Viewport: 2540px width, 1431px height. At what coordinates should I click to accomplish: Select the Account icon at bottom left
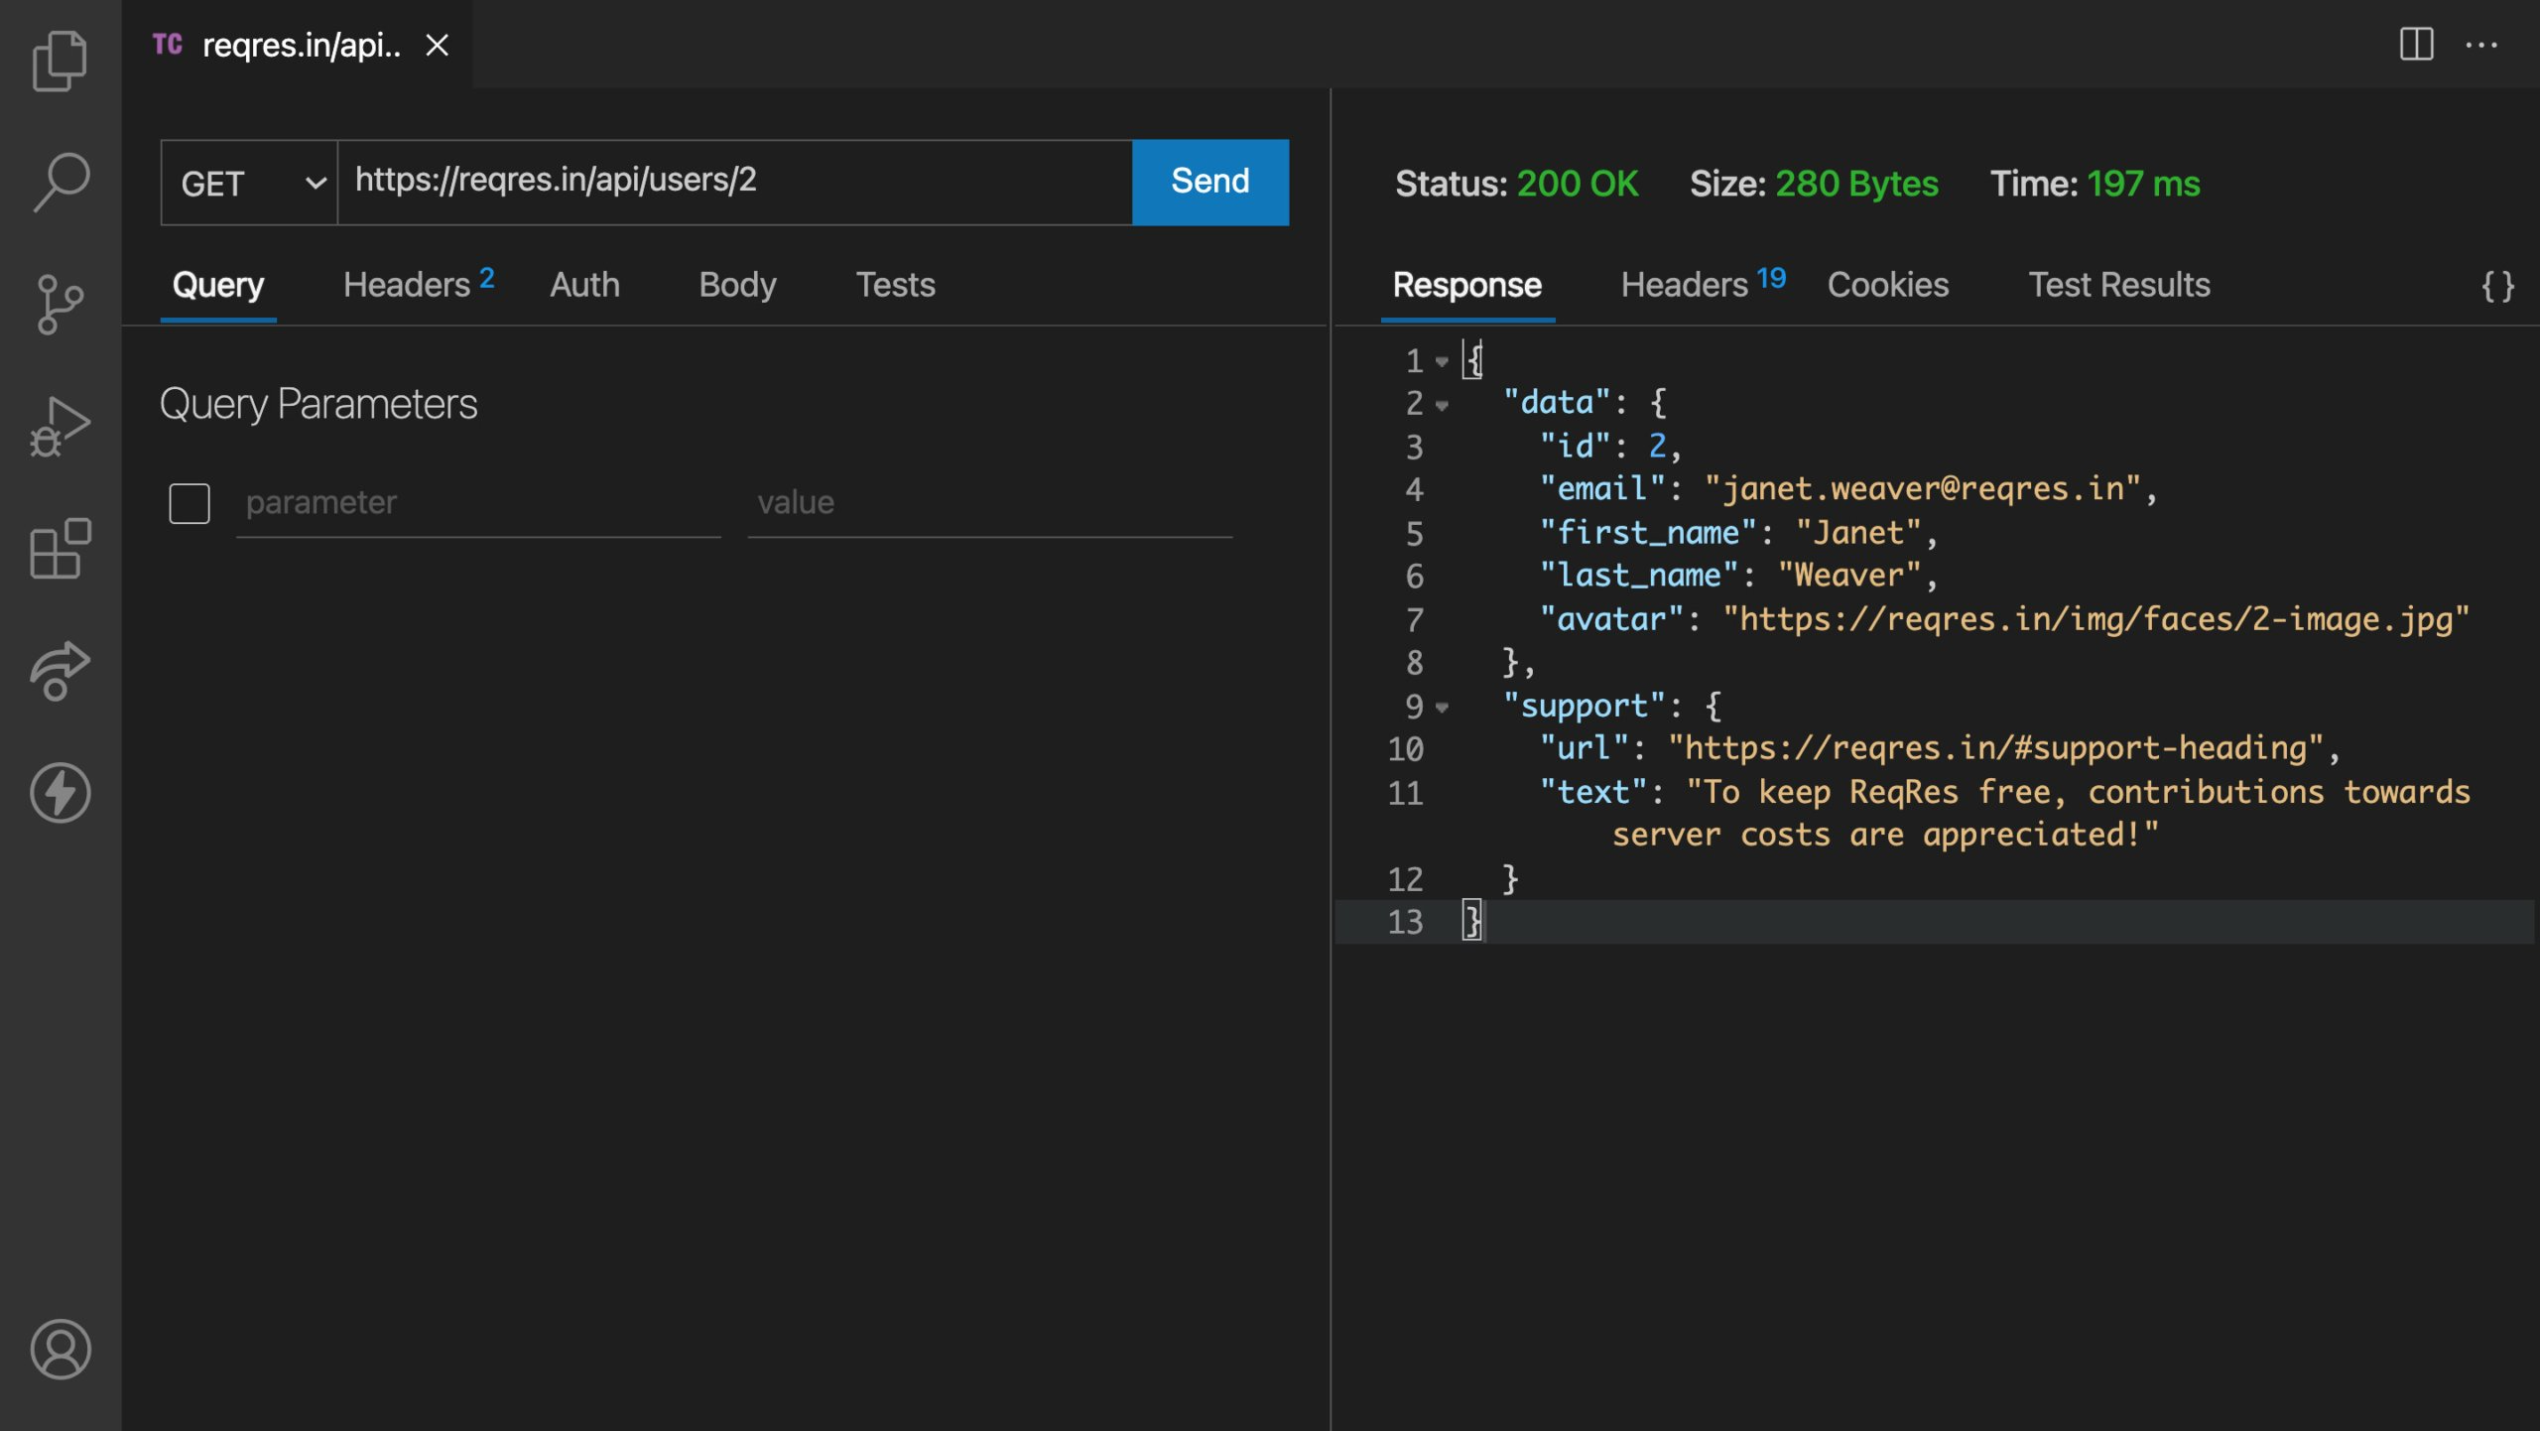(60, 1348)
